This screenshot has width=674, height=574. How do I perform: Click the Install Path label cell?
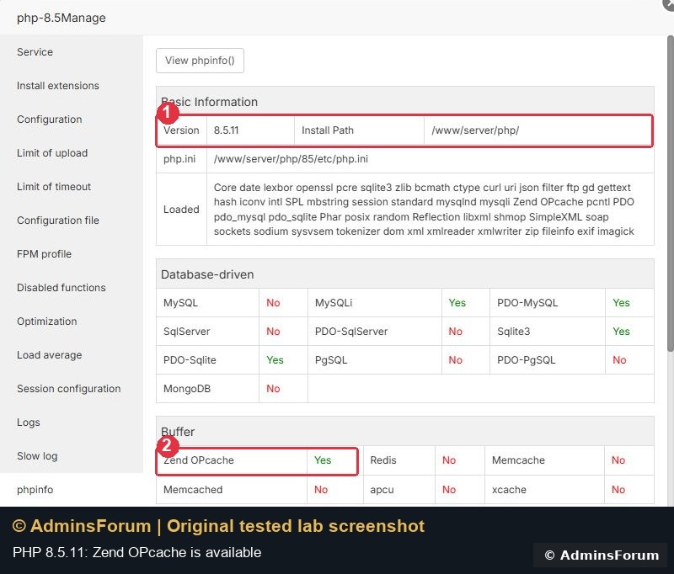coord(360,130)
